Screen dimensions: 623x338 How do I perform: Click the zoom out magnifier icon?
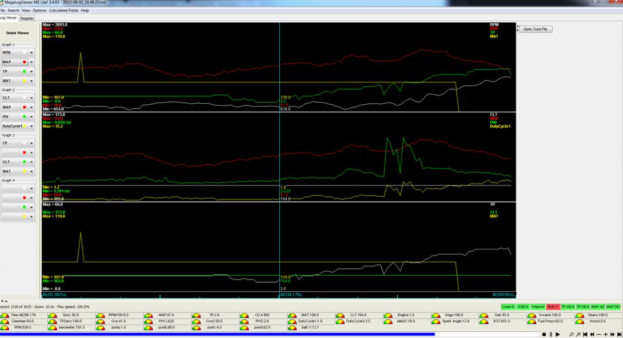coord(572,334)
